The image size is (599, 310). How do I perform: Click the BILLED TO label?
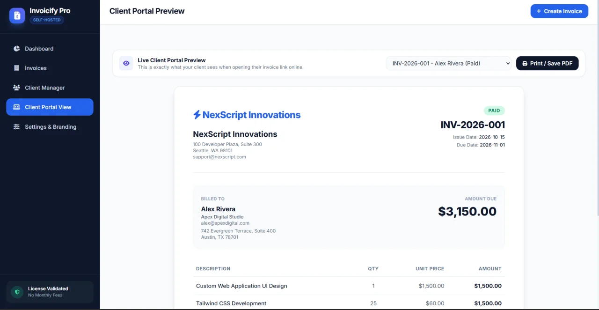point(213,199)
